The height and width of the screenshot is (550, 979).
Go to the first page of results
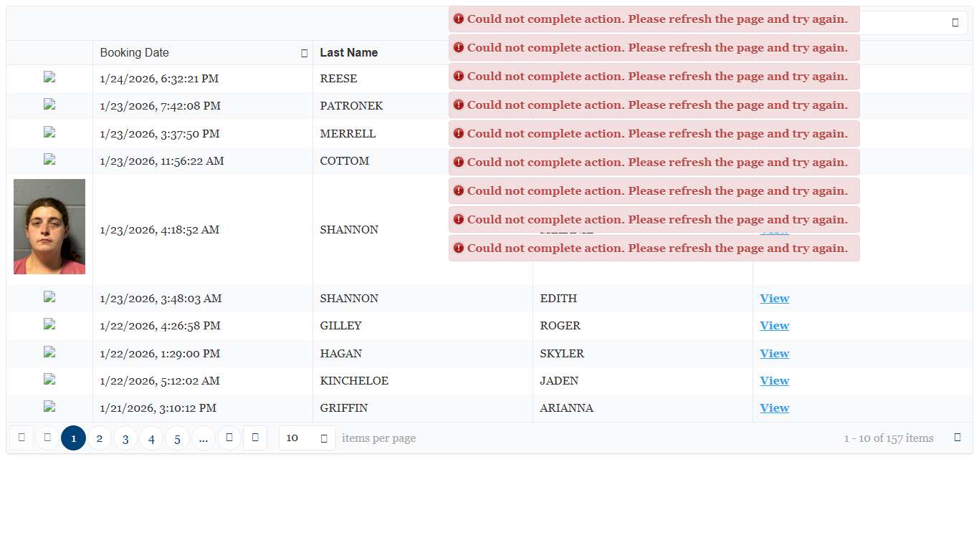[x=22, y=438]
